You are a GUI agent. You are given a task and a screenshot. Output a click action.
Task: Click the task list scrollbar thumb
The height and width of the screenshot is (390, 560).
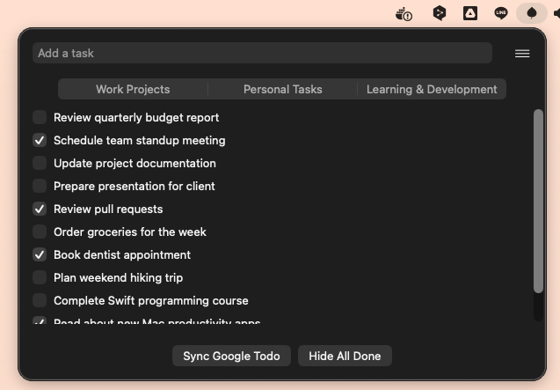pos(538,201)
